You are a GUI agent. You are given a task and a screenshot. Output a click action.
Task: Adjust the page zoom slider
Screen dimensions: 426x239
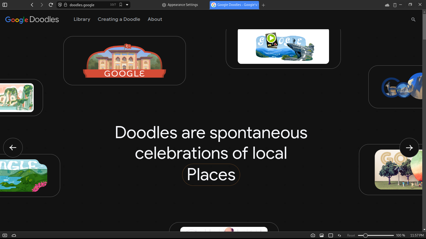[376, 236]
